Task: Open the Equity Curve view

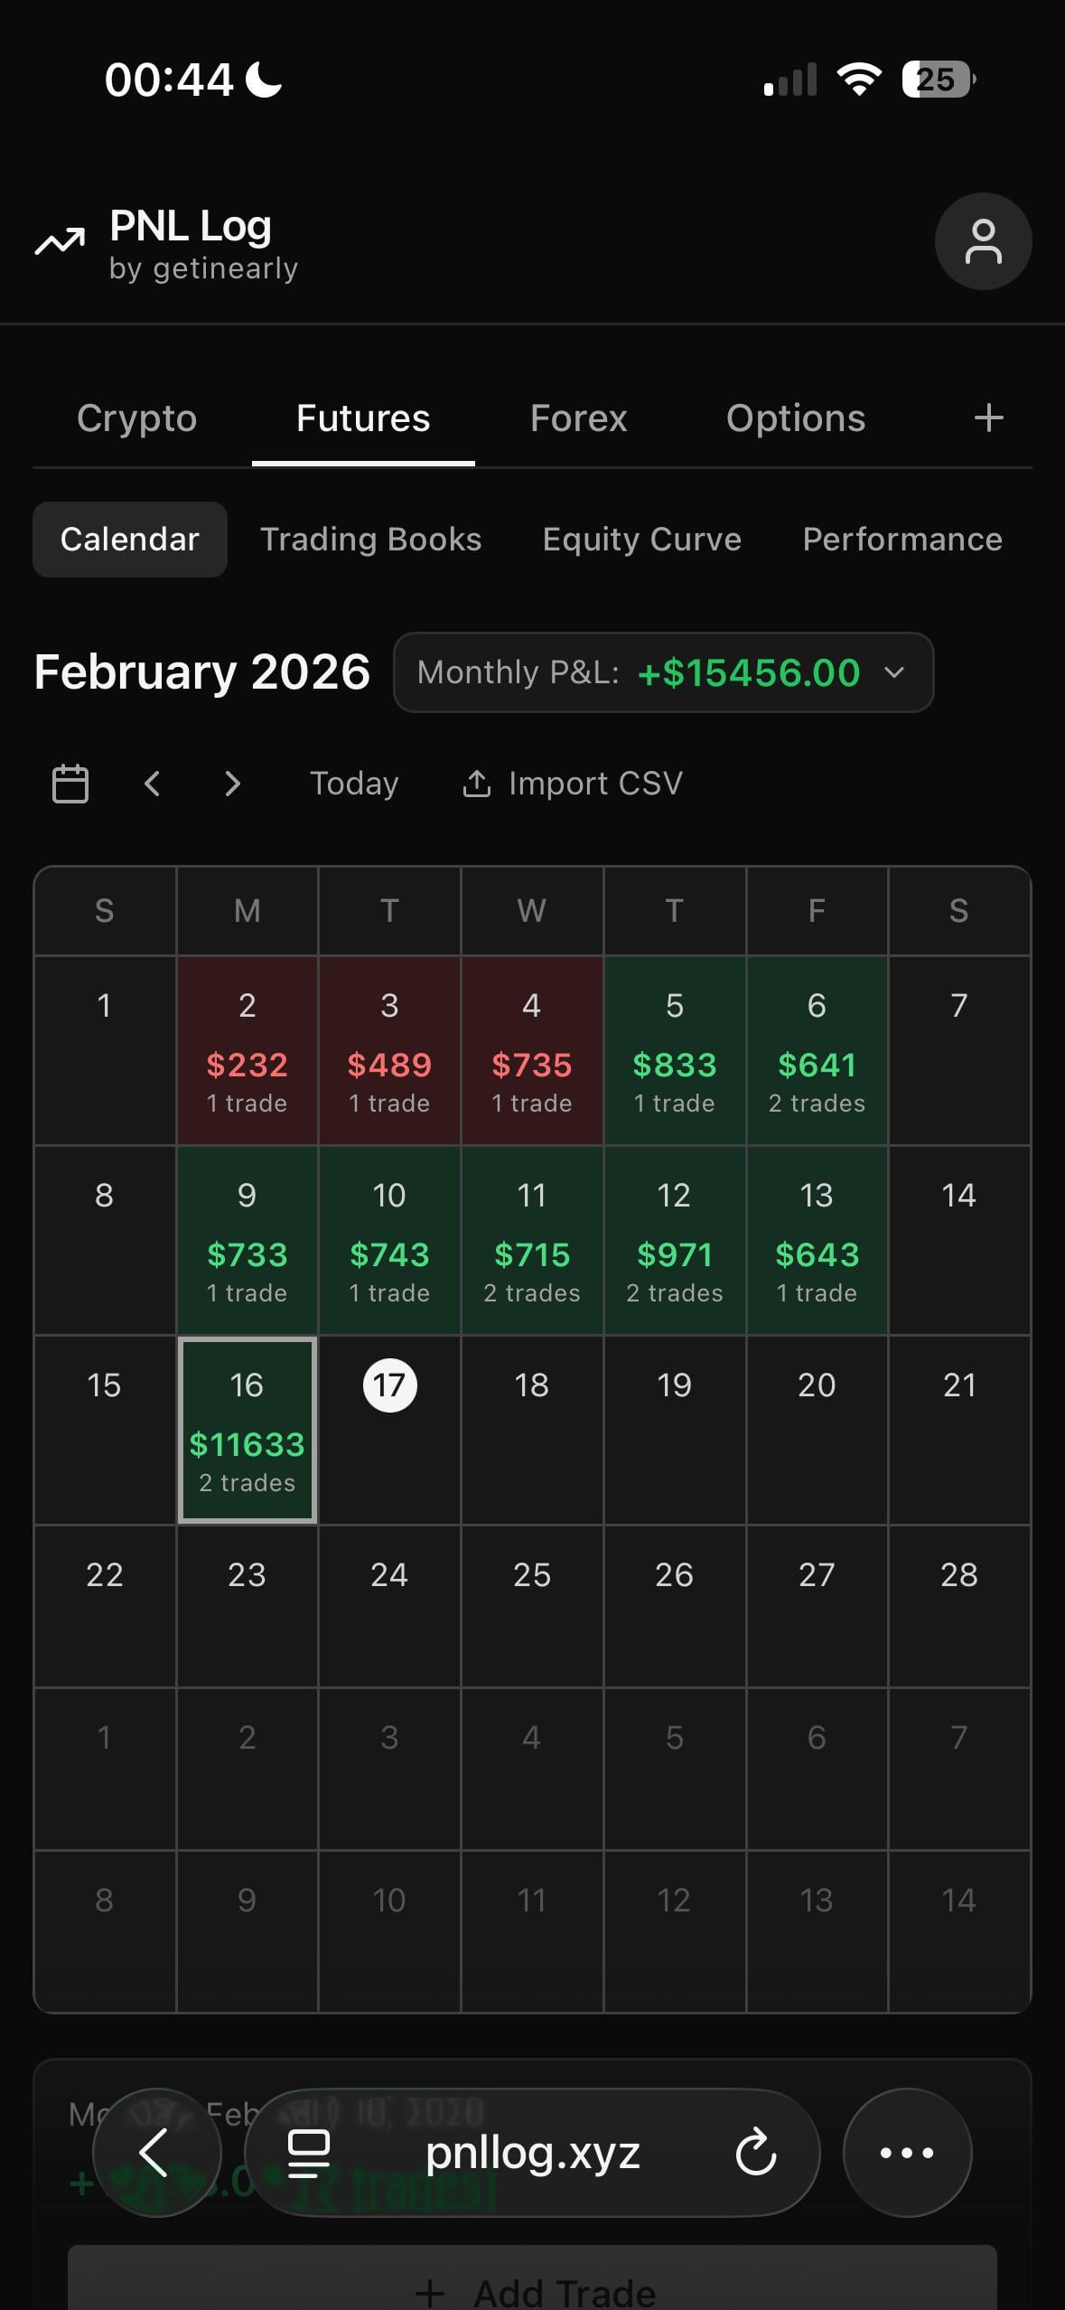Action: pos(641,540)
